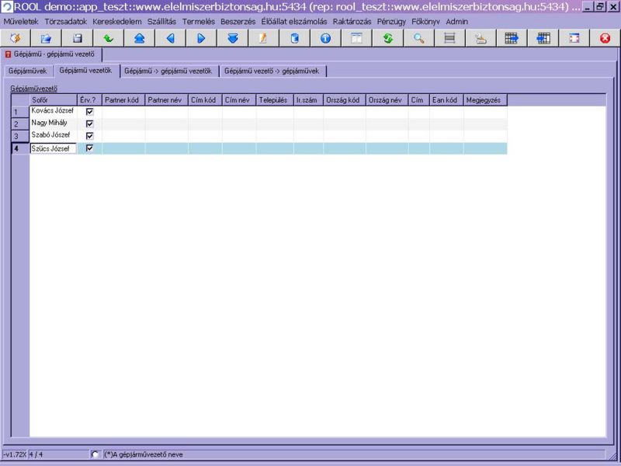
Task: Go to previous record with left arrow
Action: pyautogui.click(x=170, y=38)
